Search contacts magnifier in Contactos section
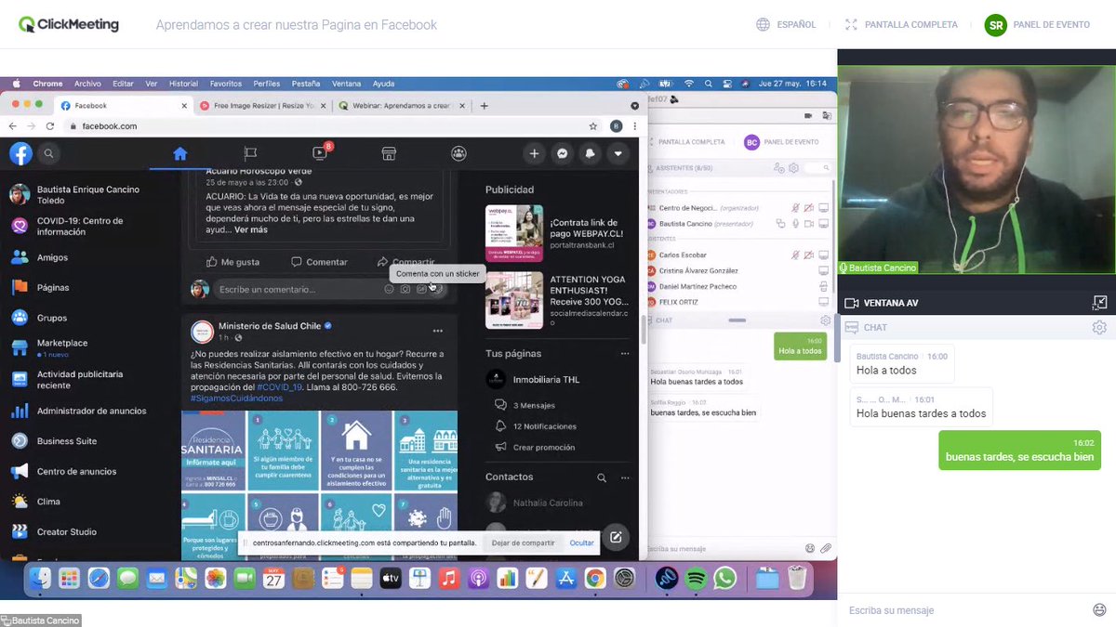1116x627 pixels. (x=602, y=477)
